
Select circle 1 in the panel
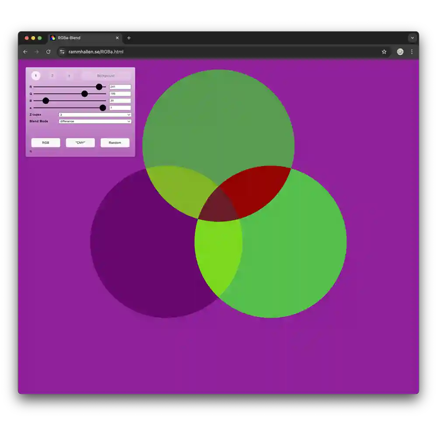click(36, 76)
